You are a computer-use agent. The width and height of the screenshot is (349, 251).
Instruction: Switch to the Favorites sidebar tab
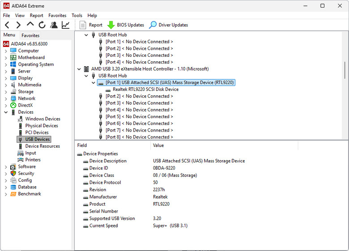pyautogui.click(x=30, y=35)
